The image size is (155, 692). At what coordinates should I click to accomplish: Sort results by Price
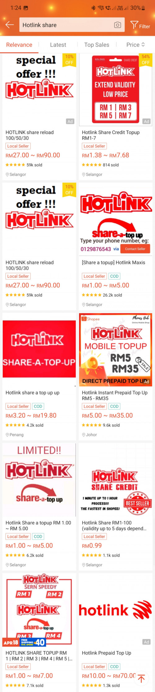pyautogui.click(x=135, y=45)
